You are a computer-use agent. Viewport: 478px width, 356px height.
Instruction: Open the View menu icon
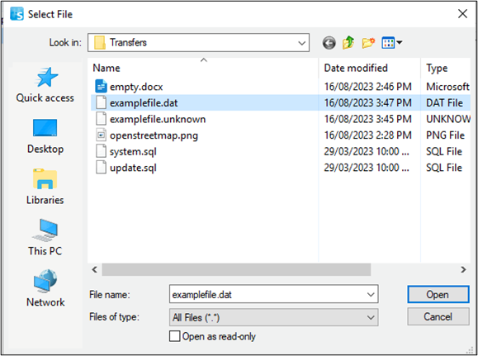pyautogui.click(x=391, y=43)
